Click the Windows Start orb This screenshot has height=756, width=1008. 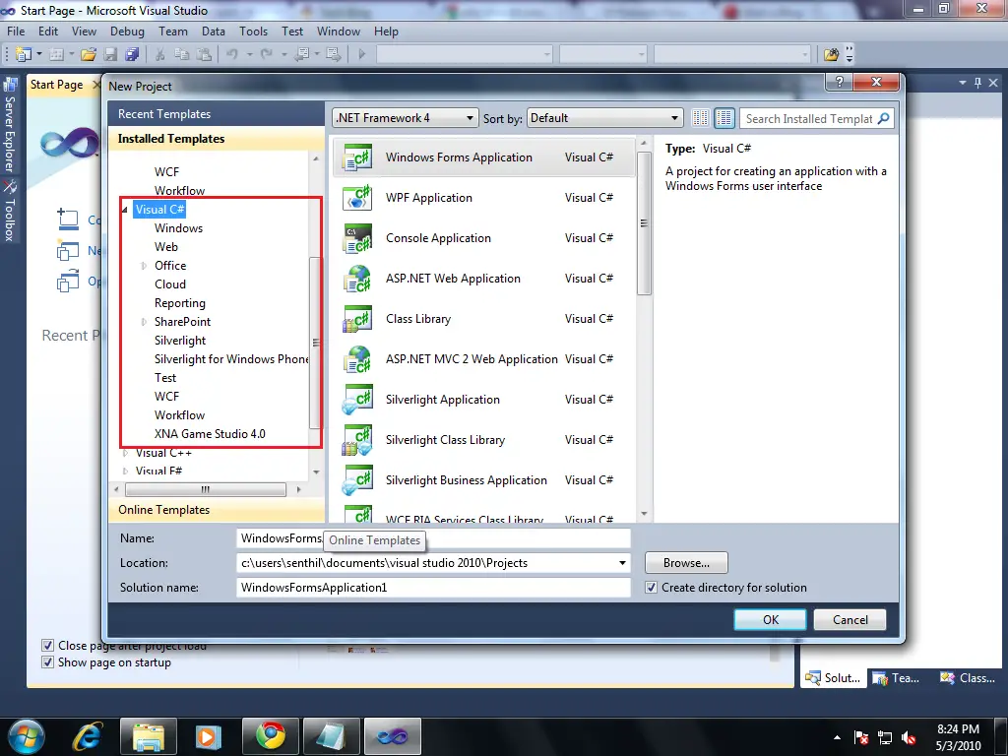pyautogui.click(x=25, y=736)
